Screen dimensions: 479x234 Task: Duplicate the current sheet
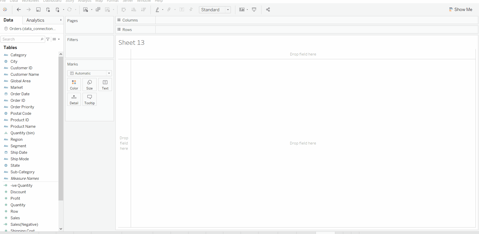(98, 9)
